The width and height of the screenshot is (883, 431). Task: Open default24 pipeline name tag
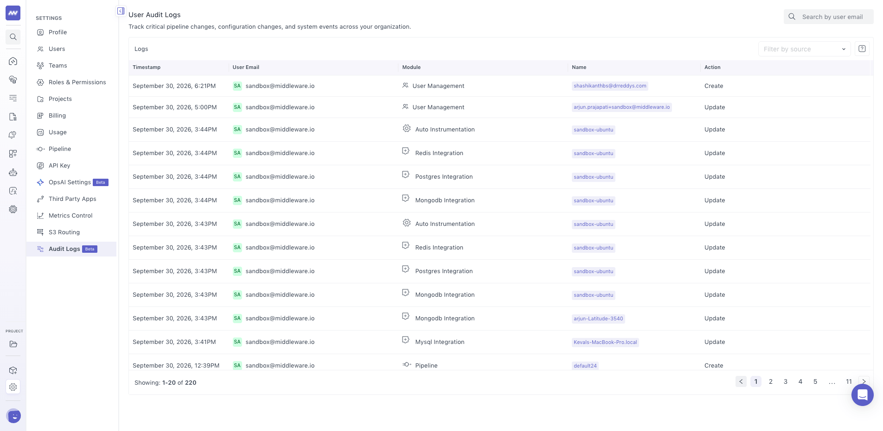tap(585, 366)
